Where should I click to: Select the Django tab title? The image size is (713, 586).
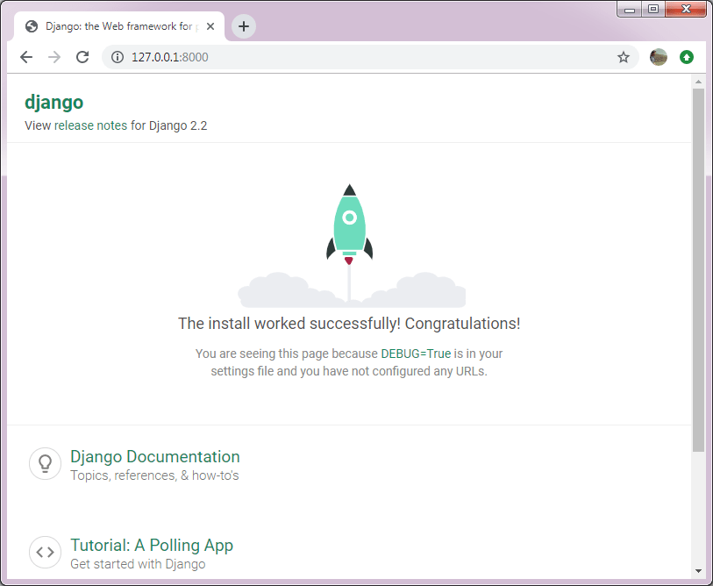[x=122, y=26]
